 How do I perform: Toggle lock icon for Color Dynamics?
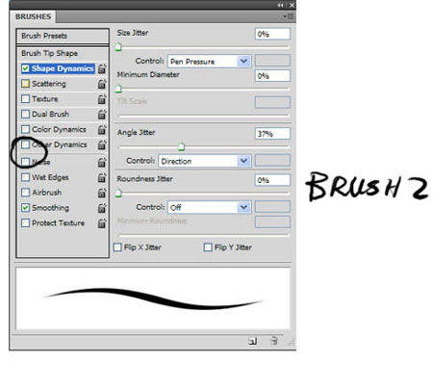point(102,129)
